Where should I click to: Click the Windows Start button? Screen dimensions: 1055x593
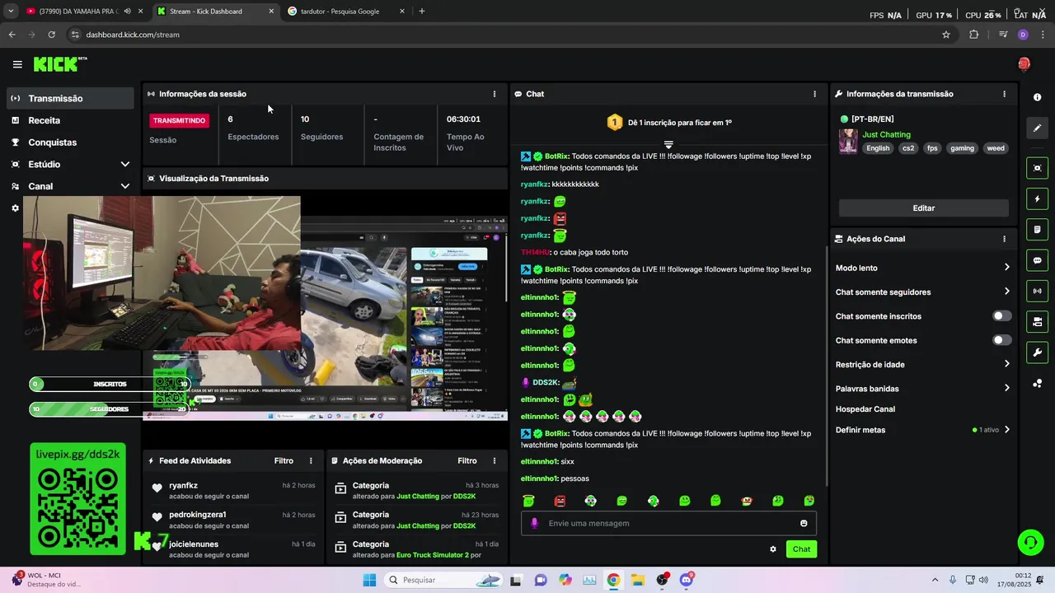point(369,580)
